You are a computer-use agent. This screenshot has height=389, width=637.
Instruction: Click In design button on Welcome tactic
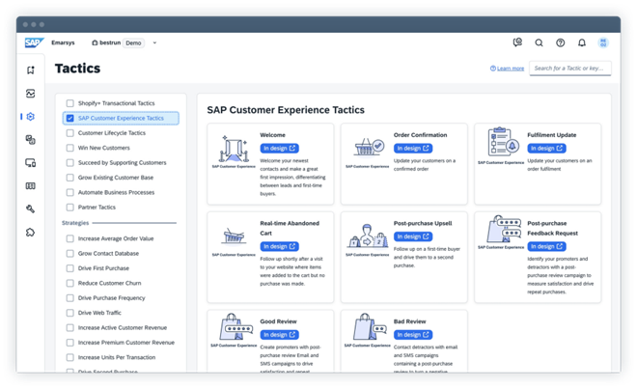280,149
